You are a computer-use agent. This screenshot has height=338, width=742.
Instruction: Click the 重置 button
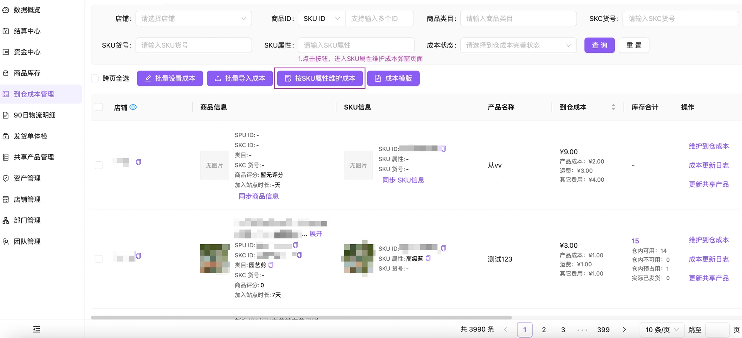pos(634,45)
